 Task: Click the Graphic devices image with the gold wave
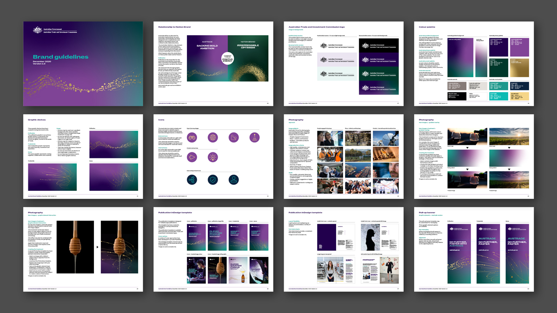coord(113,144)
